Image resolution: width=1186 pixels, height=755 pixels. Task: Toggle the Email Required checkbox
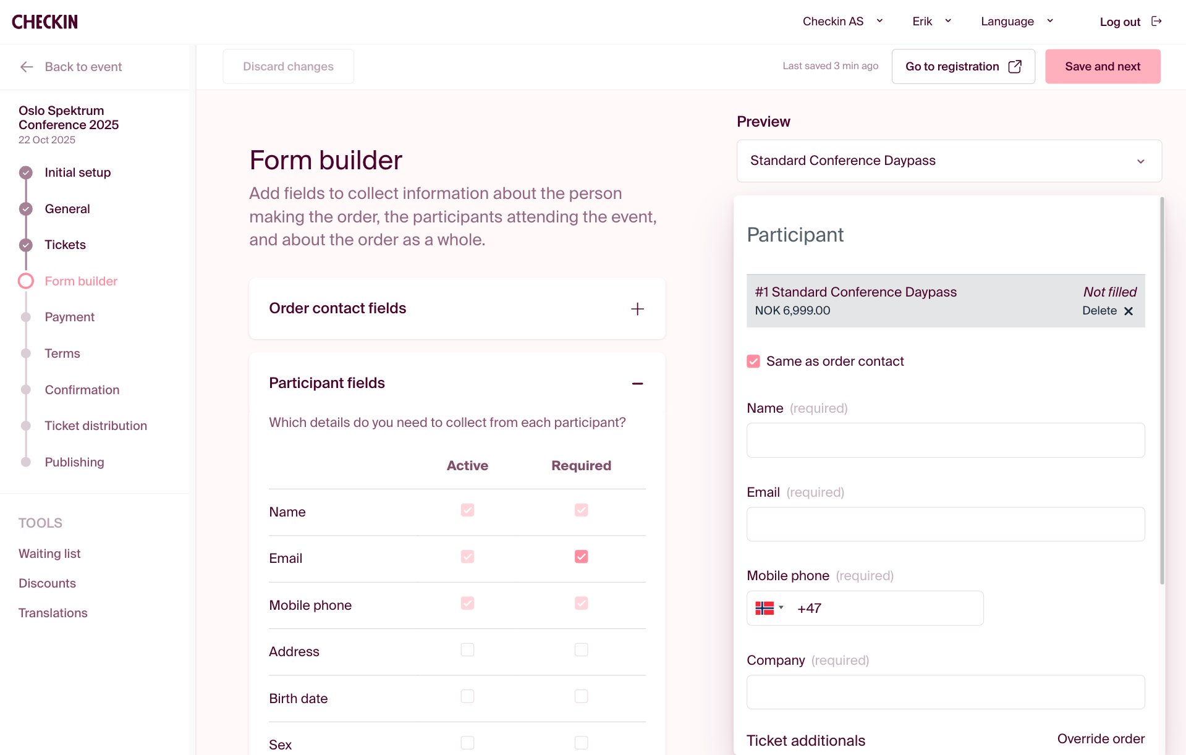point(581,557)
